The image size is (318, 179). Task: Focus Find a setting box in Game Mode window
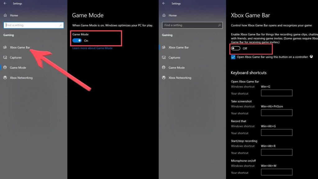(x=34, y=25)
